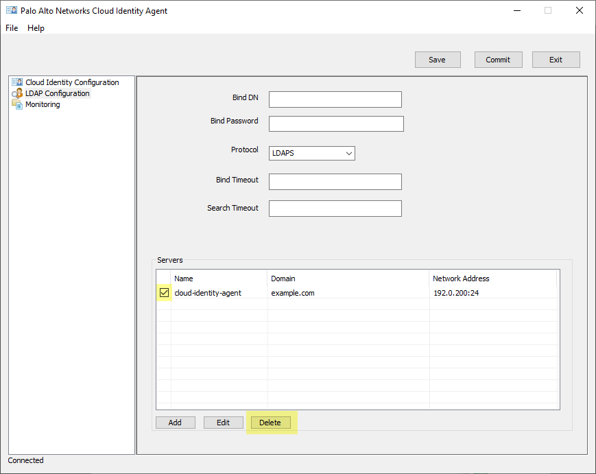Image resolution: width=596 pixels, height=474 pixels.
Task: Click the Save button
Action: pyautogui.click(x=437, y=60)
